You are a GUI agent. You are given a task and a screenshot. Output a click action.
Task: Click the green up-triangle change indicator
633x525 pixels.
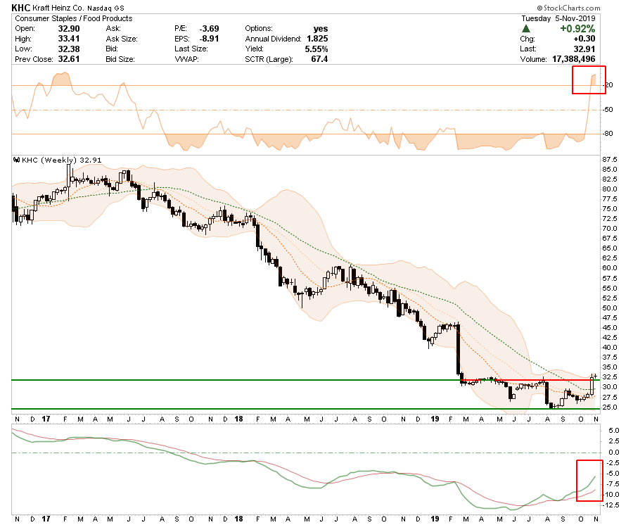(525, 29)
